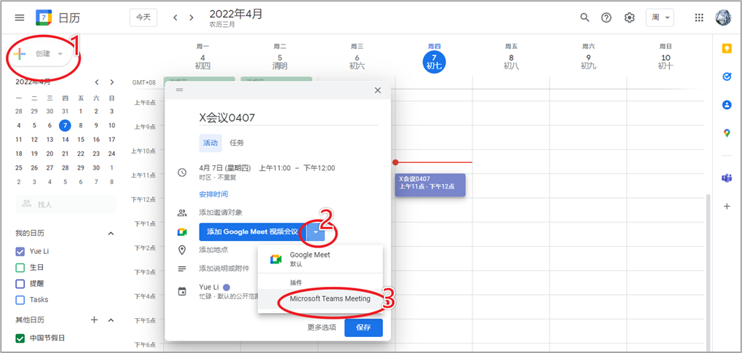This screenshot has width=742, height=353.
Task: Switch to the 任务 tab
Action: (237, 143)
